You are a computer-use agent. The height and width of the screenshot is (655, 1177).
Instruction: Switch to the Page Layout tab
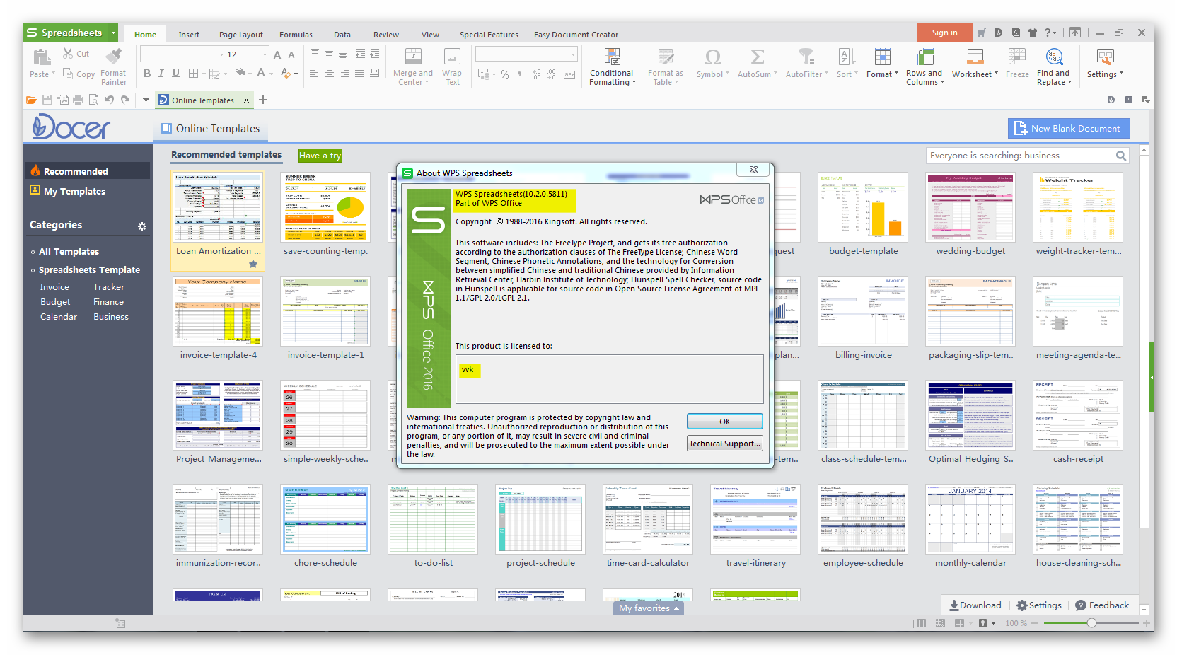coord(241,35)
